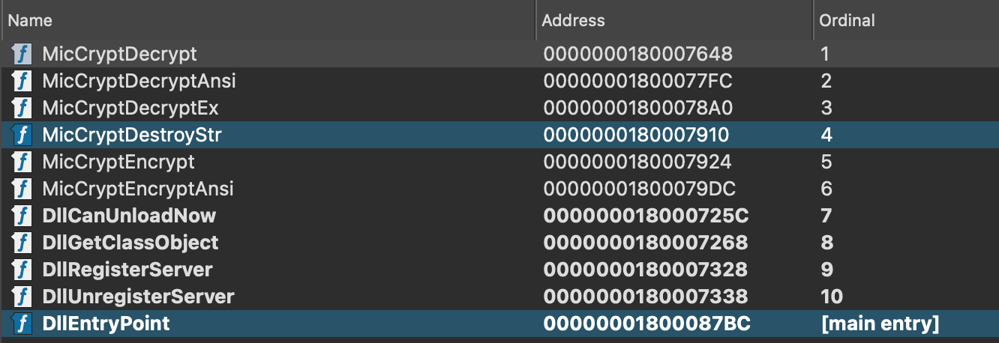Click the function icon for MicCryptDecryptEx
The width and height of the screenshot is (999, 343).
coord(22,108)
